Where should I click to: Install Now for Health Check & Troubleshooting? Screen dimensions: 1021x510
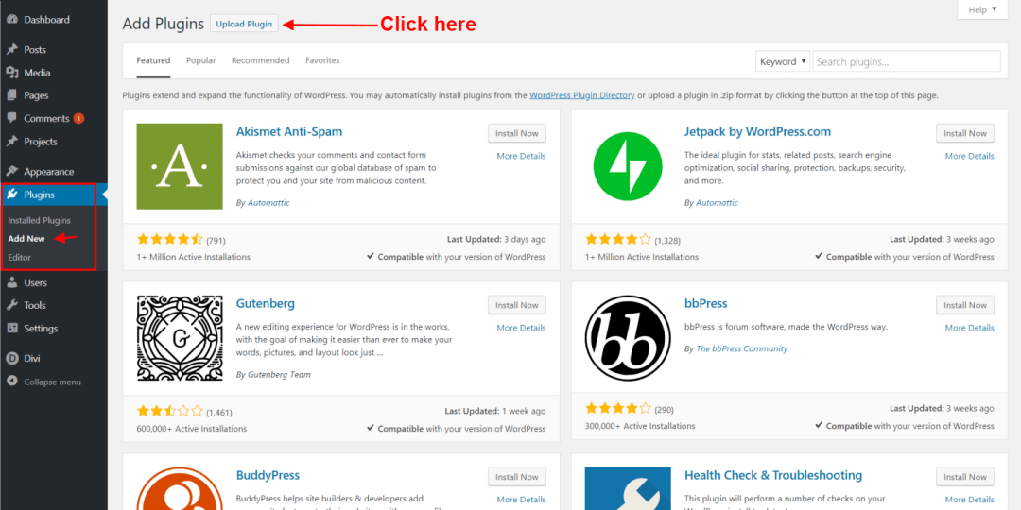click(965, 477)
